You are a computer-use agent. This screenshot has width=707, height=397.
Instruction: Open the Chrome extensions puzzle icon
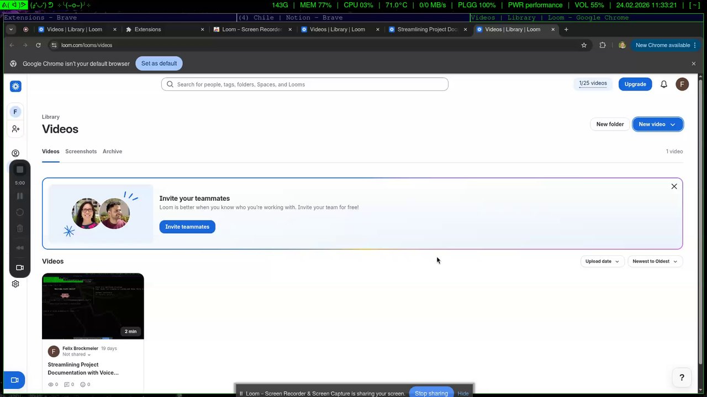[x=603, y=45]
